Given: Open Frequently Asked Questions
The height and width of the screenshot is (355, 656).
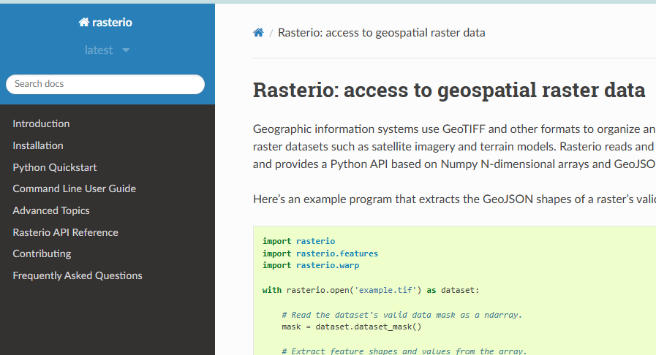Looking at the screenshot, I should [x=78, y=275].
